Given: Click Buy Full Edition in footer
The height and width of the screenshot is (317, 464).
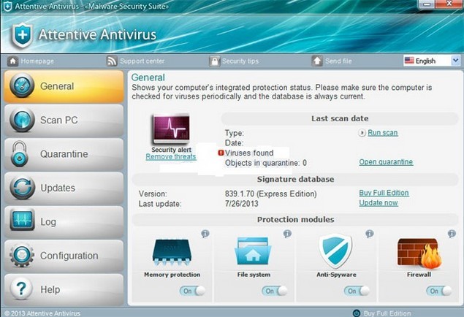Looking at the screenshot, I should [387, 313].
